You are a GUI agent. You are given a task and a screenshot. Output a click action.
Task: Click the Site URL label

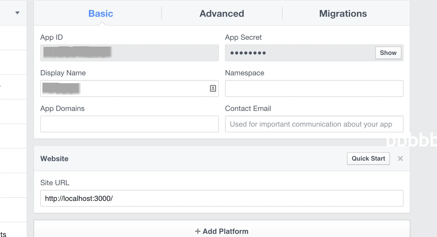pyautogui.click(x=55, y=183)
